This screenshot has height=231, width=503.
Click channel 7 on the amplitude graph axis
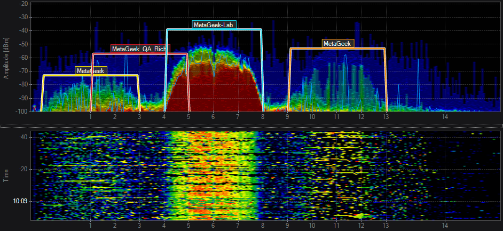click(x=238, y=117)
